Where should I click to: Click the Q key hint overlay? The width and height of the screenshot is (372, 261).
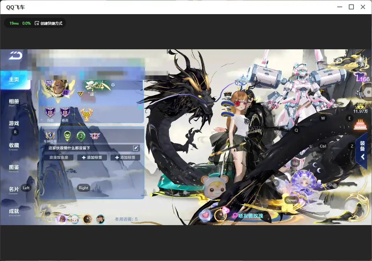tap(296, 130)
